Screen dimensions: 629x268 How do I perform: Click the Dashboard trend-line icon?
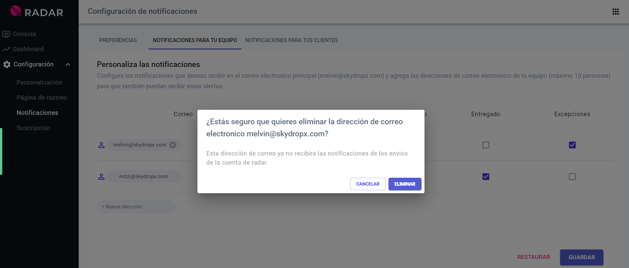click(6, 49)
